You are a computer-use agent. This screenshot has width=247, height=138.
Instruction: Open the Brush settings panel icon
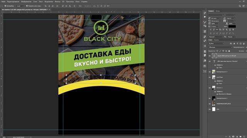[205, 22]
